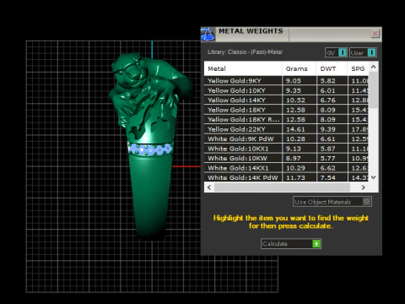This screenshot has height=304, width=405.
Task: Sort by the Grams column header
Action: coord(300,68)
